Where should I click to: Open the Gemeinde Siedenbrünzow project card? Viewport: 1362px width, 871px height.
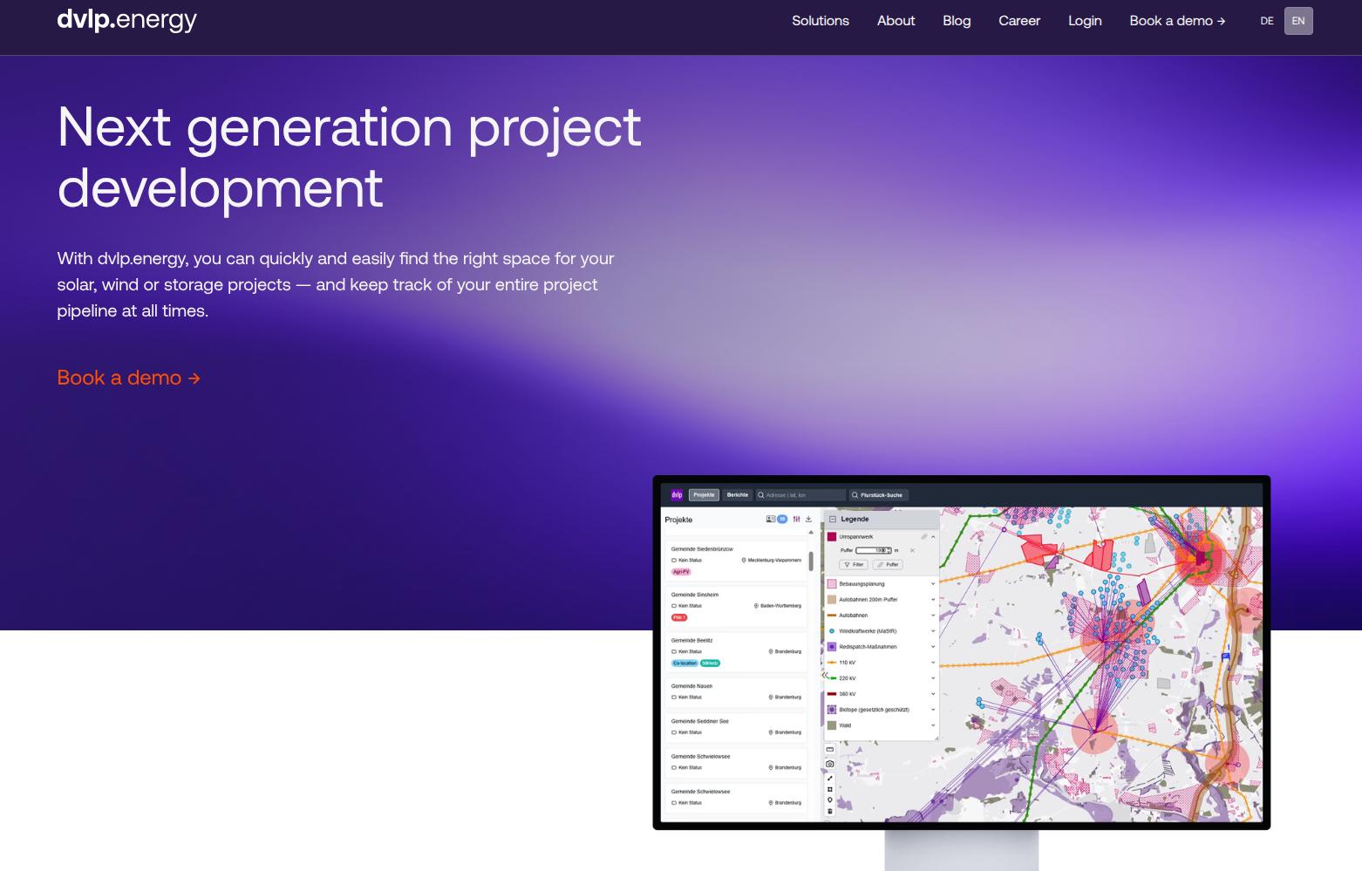(736, 560)
